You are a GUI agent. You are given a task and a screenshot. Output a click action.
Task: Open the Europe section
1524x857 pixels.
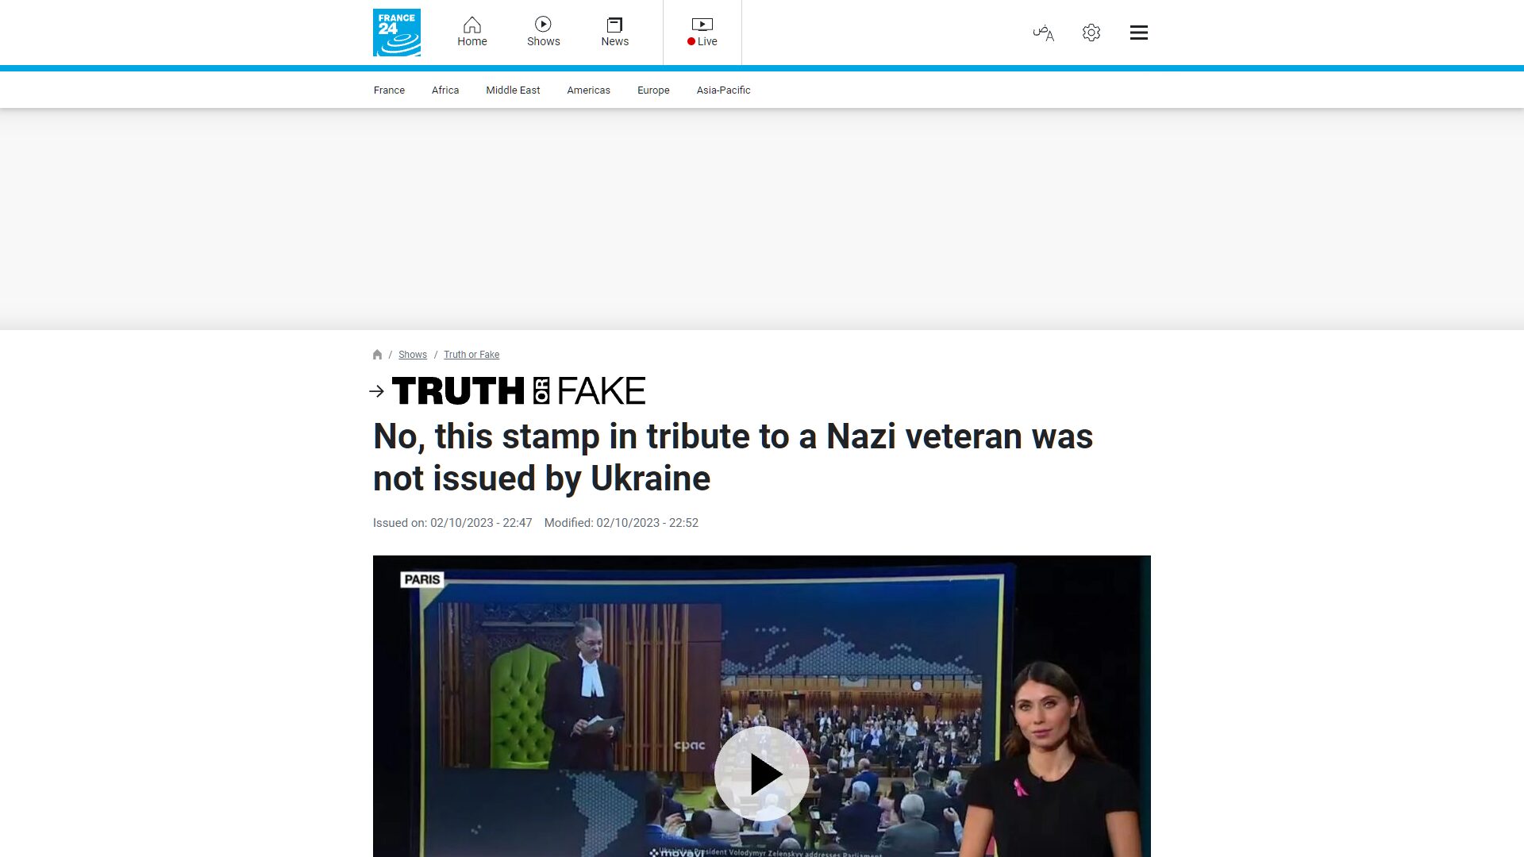tap(653, 90)
